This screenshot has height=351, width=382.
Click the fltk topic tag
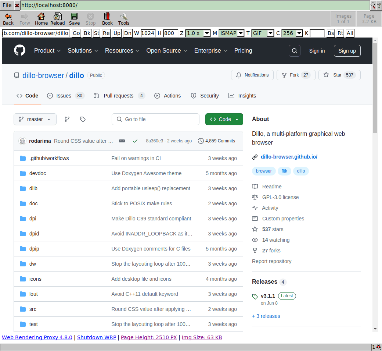[x=284, y=171]
